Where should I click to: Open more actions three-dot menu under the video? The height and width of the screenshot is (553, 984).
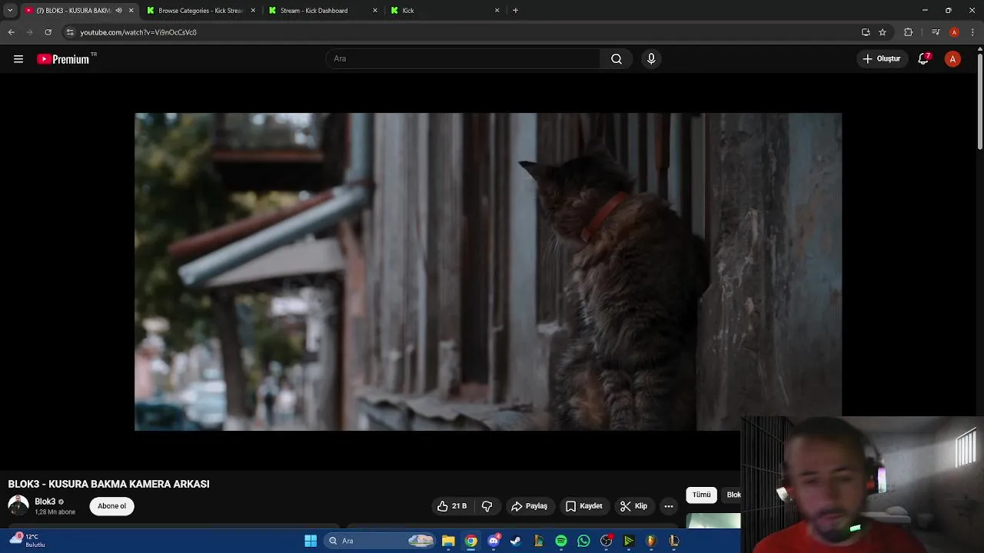click(669, 506)
